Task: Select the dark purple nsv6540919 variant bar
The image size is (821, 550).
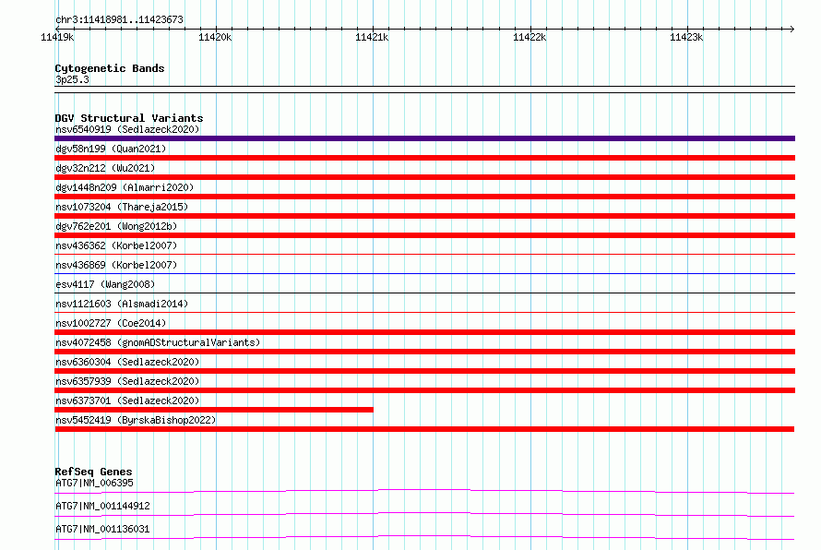Action: (424, 138)
